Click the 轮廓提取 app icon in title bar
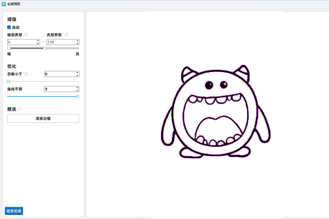The height and width of the screenshot is (219, 329). [4, 4]
